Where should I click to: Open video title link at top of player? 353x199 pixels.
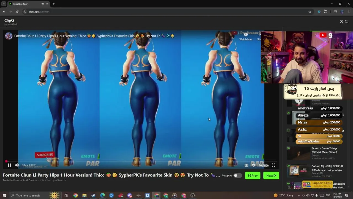tap(94, 36)
